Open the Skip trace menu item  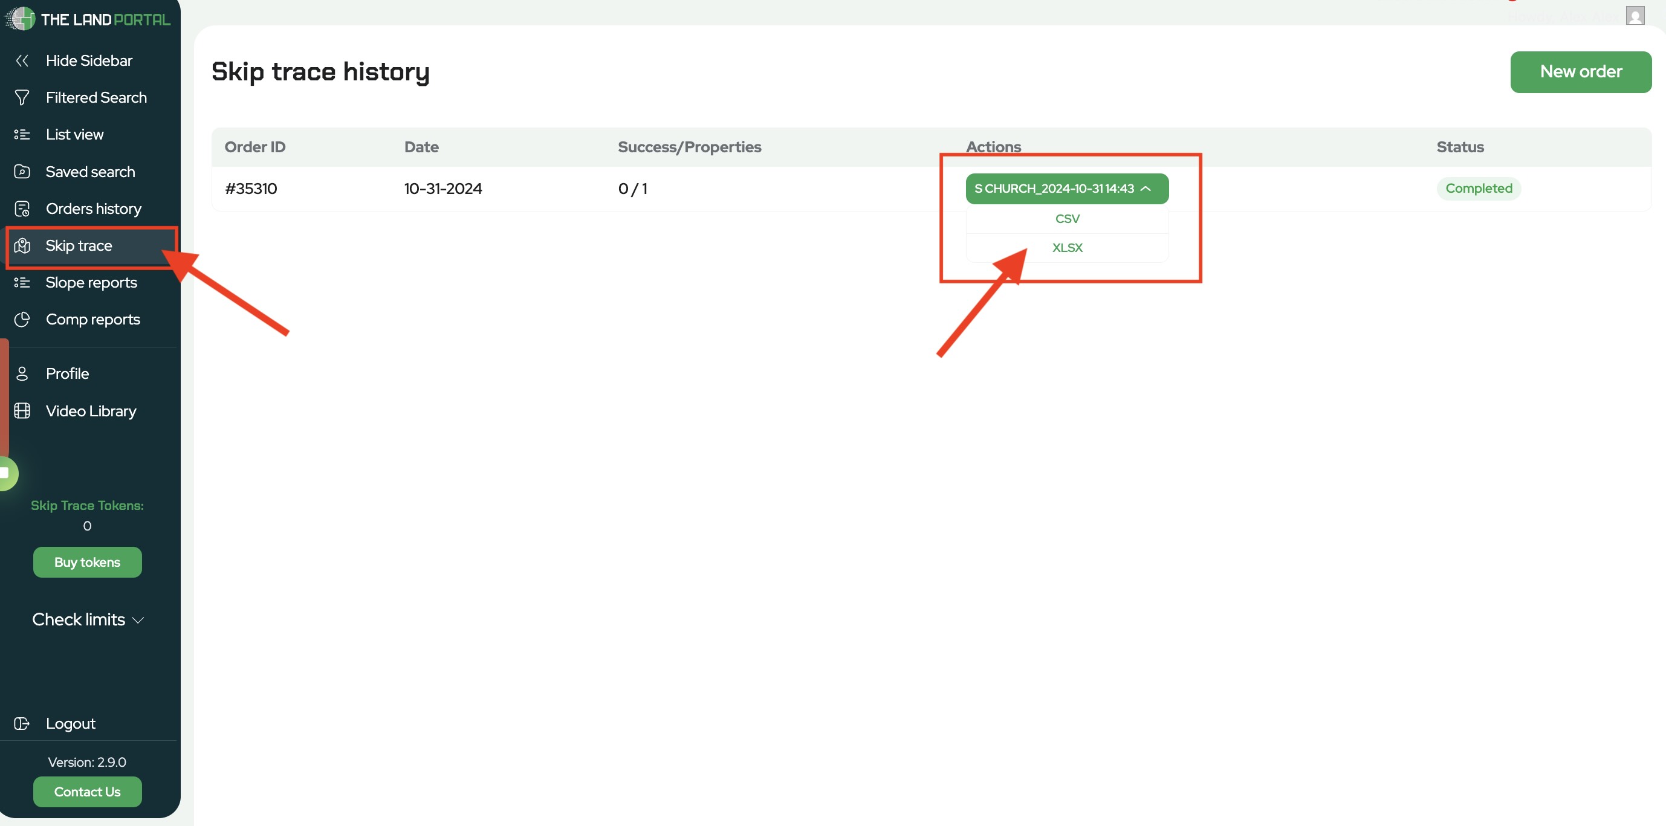(x=79, y=245)
